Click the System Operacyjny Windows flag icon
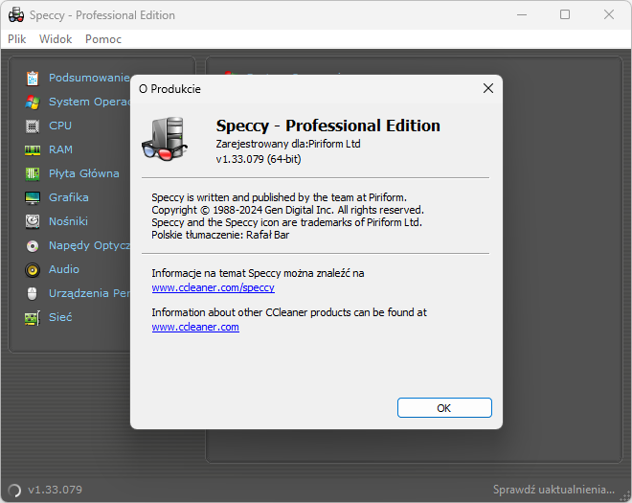Viewport: 632px width, 503px height. (33, 103)
